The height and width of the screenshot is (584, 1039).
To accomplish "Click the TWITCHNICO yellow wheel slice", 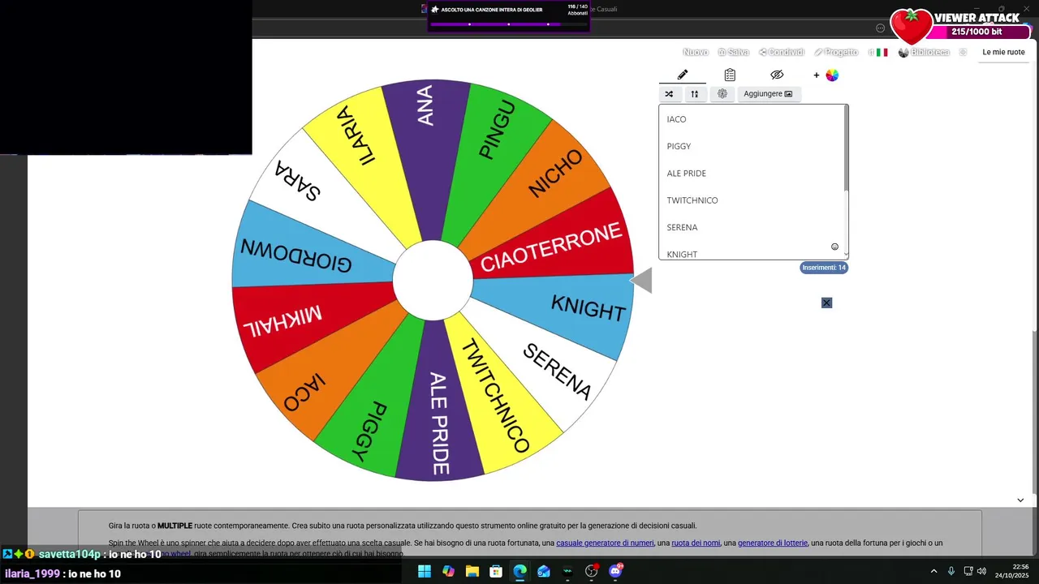I will coord(495,397).
